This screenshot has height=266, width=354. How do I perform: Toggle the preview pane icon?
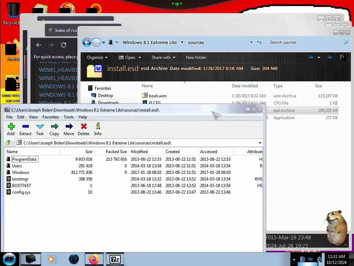point(330,57)
